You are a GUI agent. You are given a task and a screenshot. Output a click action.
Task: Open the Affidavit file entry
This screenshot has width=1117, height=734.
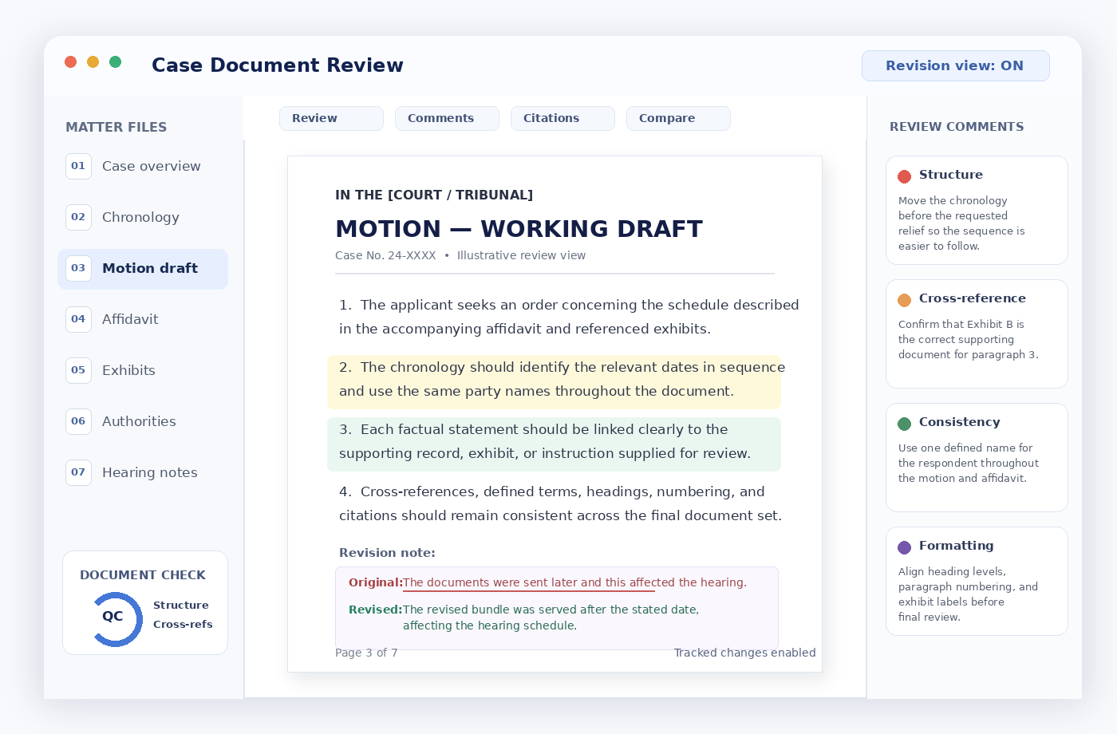pyautogui.click(x=143, y=319)
